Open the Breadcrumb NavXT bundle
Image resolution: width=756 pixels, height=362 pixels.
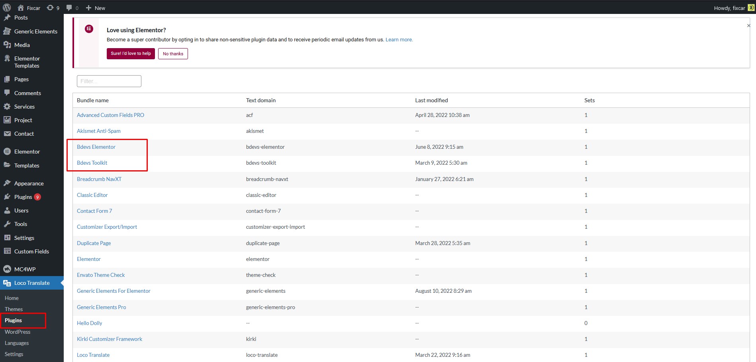coord(99,179)
